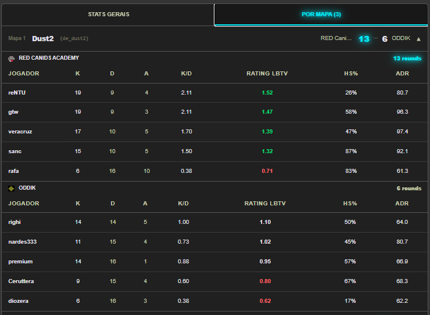Click the HS% header in ODDIK table

[350, 204]
